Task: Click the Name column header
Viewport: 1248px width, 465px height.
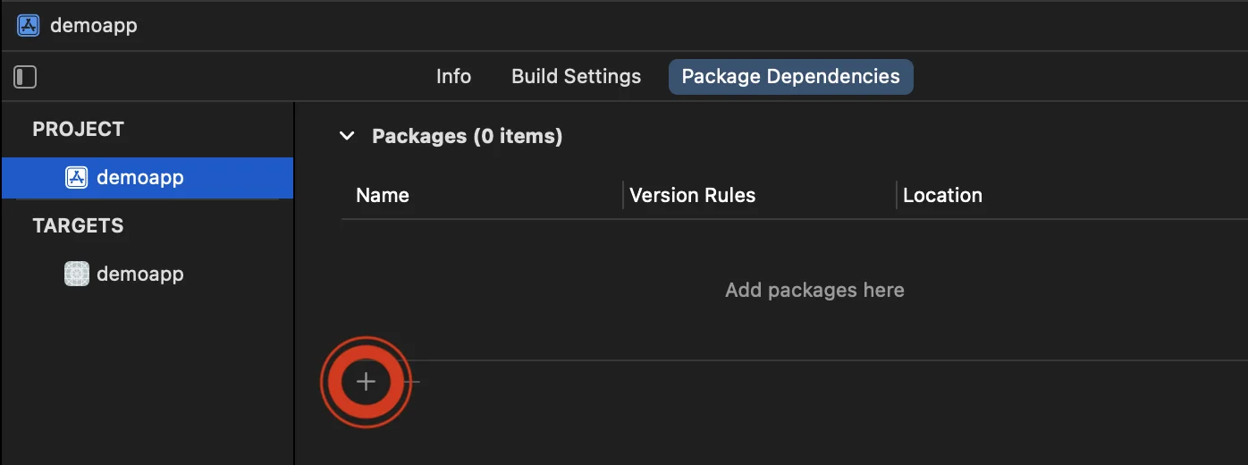Action: coord(383,195)
